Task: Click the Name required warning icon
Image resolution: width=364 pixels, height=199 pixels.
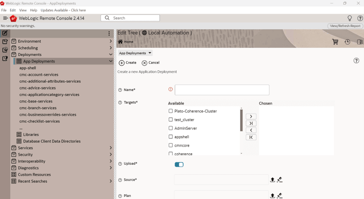Action: (171, 89)
